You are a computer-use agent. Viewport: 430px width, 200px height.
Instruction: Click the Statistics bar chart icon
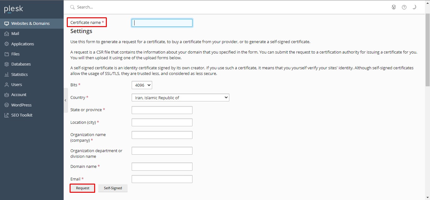coord(6,75)
